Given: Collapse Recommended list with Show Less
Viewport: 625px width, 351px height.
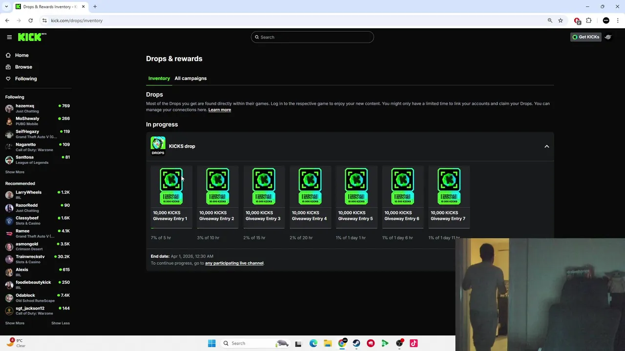Looking at the screenshot, I should [x=61, y=323].
